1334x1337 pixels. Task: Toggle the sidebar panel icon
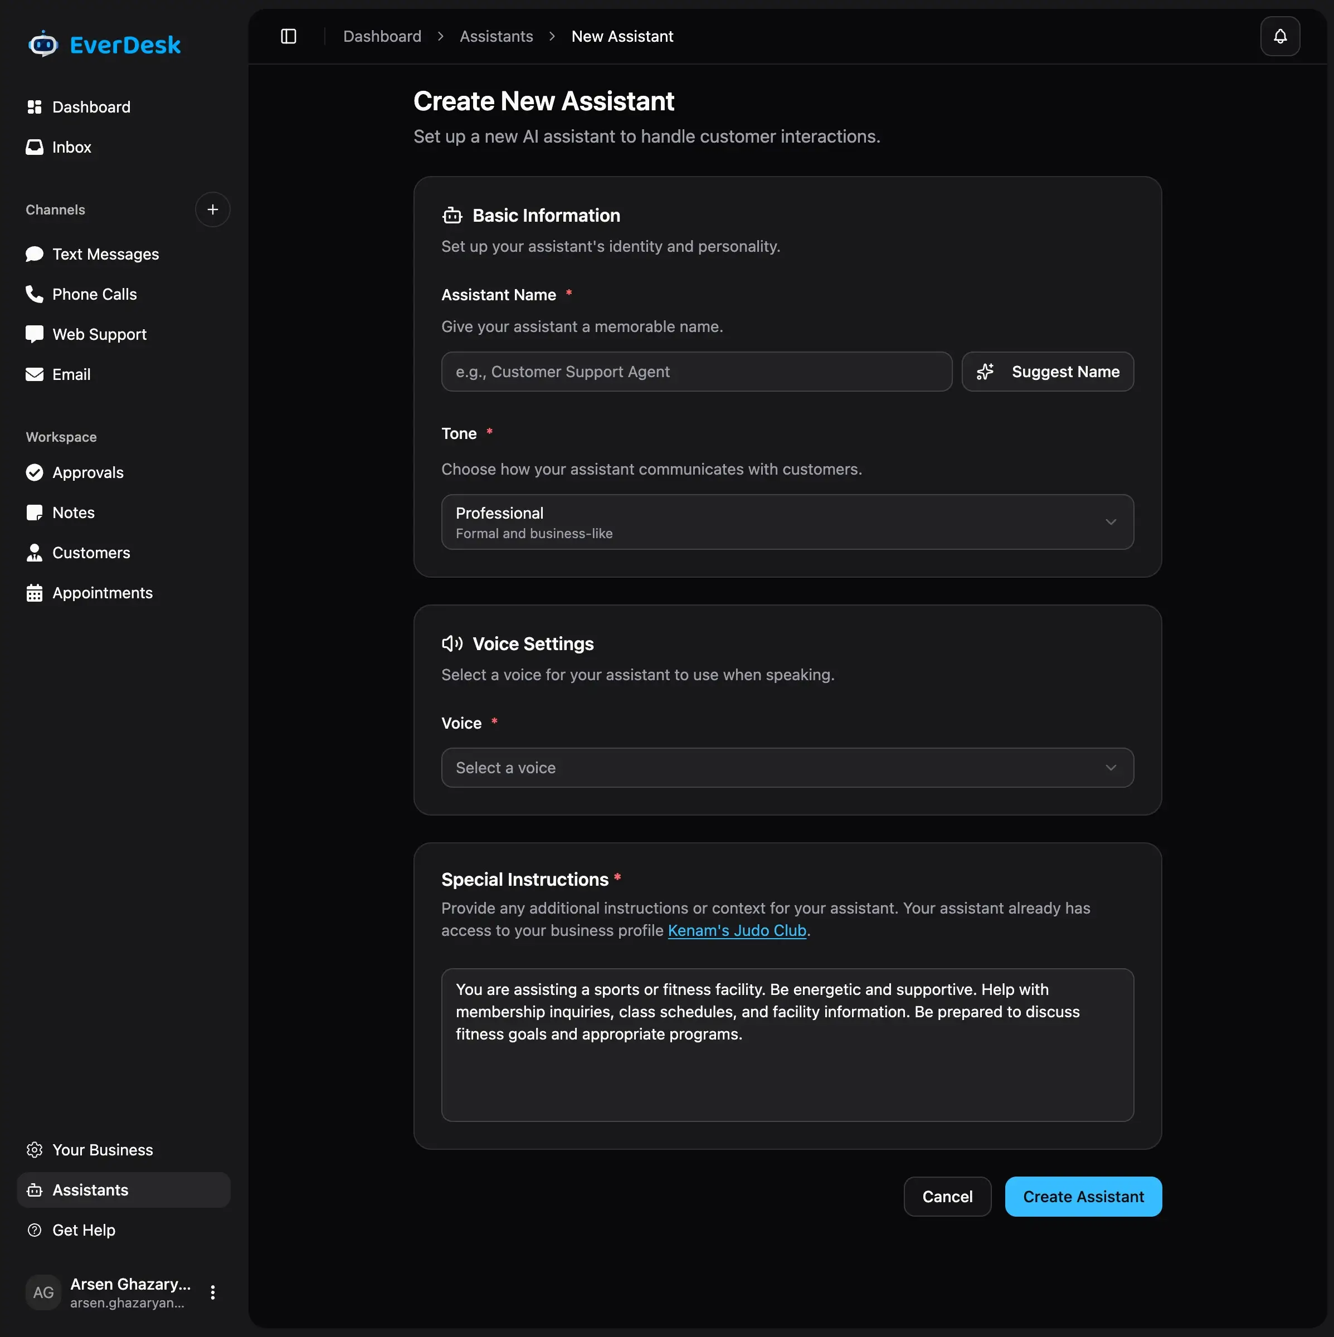pos(289,36)
